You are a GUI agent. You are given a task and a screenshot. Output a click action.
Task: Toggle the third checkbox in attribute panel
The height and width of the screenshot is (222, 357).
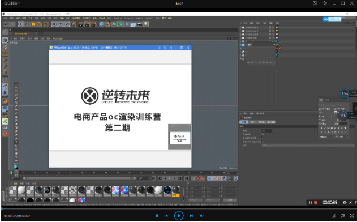[x=263, y=142]
